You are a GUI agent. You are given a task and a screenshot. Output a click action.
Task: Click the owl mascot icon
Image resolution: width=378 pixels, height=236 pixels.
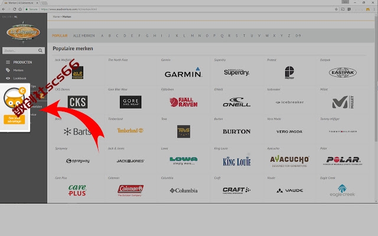14,98
